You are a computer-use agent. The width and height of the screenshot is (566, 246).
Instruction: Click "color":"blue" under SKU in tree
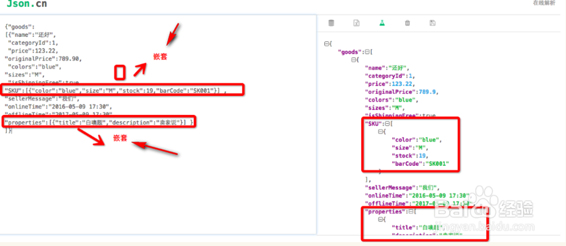coord(417,140)
